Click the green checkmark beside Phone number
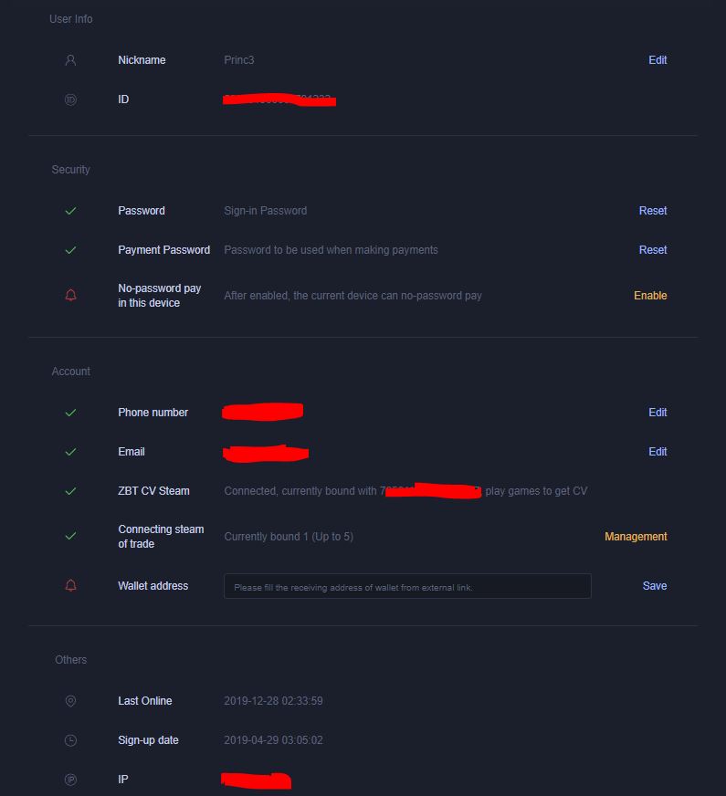Viewport: 726px width, 796px height. point(70,413)
